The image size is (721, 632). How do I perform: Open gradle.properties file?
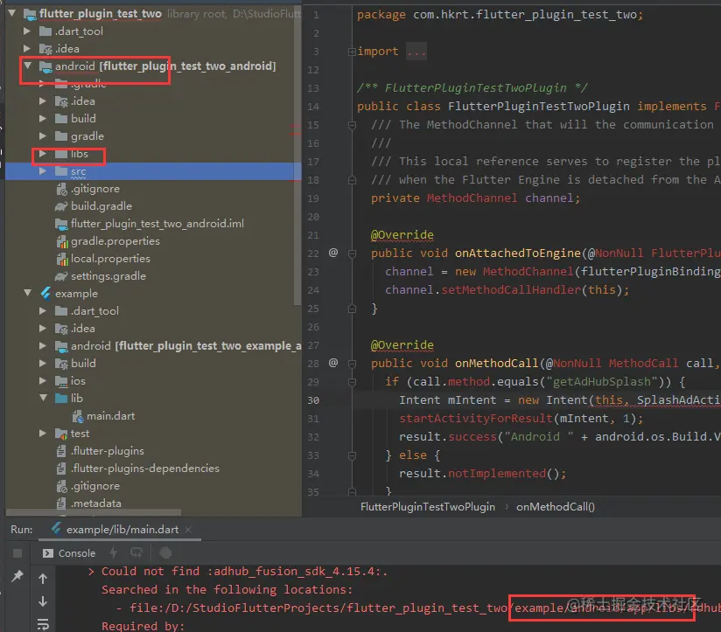tap(115, 240)
